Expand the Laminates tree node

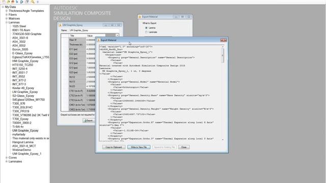[7, 162]
